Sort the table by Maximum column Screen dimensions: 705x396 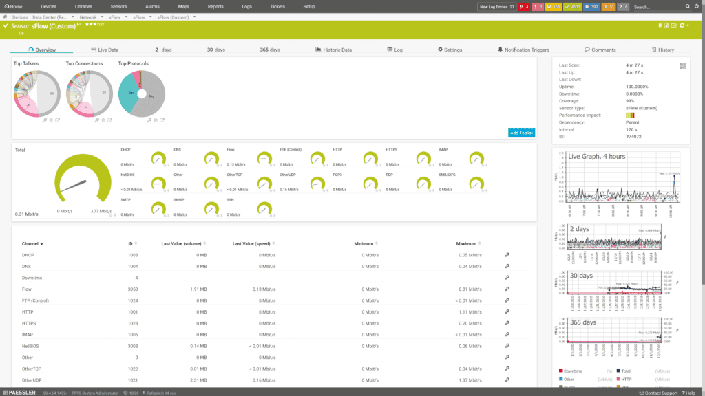coord(468,244)
